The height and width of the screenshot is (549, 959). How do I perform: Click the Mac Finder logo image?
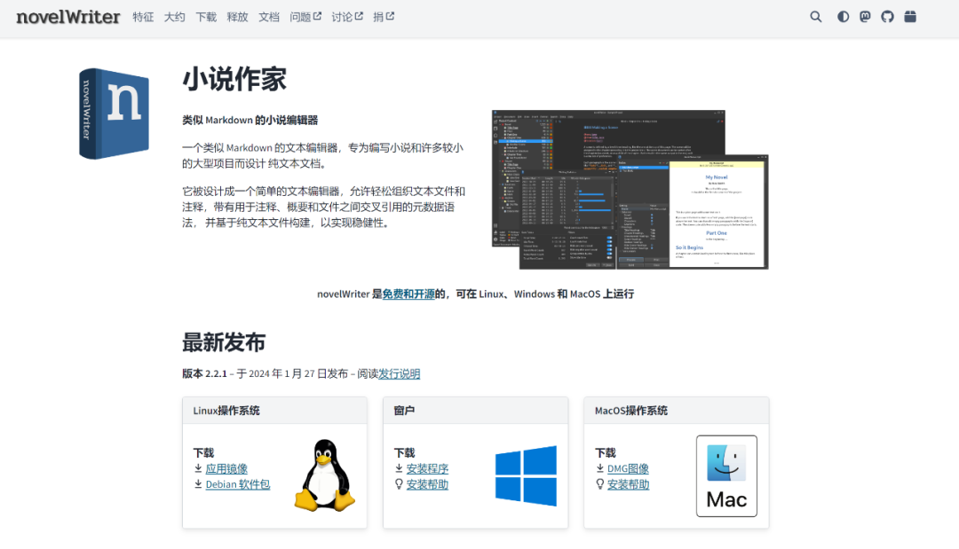[726, 475]
